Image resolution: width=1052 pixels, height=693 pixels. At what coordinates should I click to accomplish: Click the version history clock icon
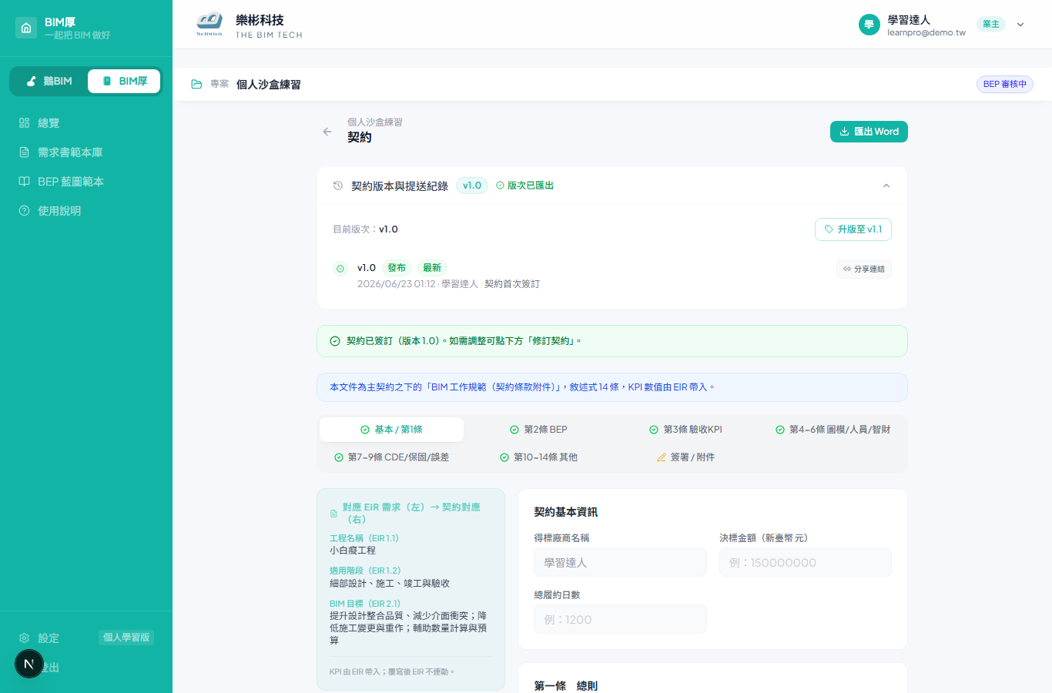coord(337,186)
